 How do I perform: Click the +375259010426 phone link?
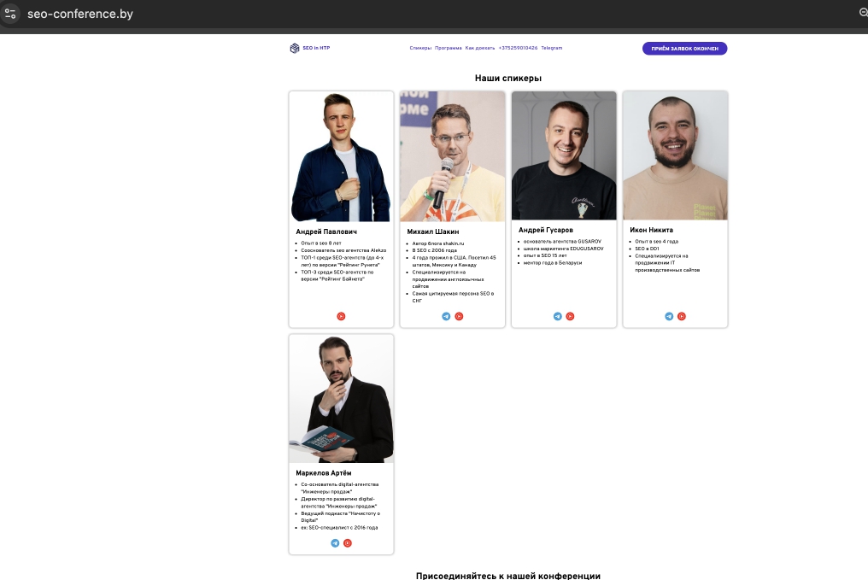(518, 48)
